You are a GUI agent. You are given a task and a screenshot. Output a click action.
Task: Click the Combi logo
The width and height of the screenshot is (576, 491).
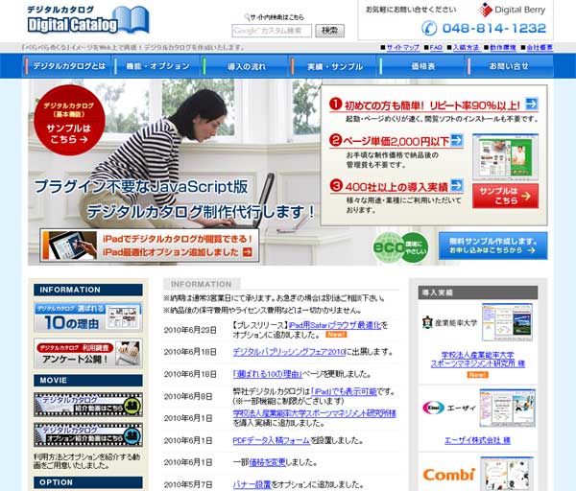(449, 474)
